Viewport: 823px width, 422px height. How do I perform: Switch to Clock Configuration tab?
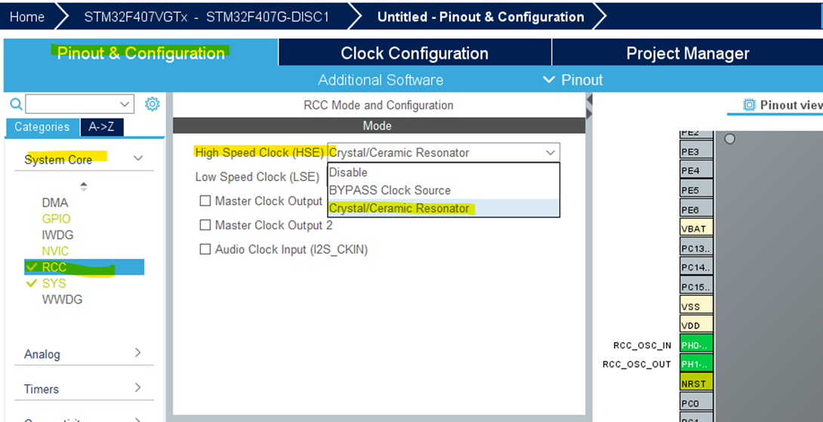(x=415, y=53)
